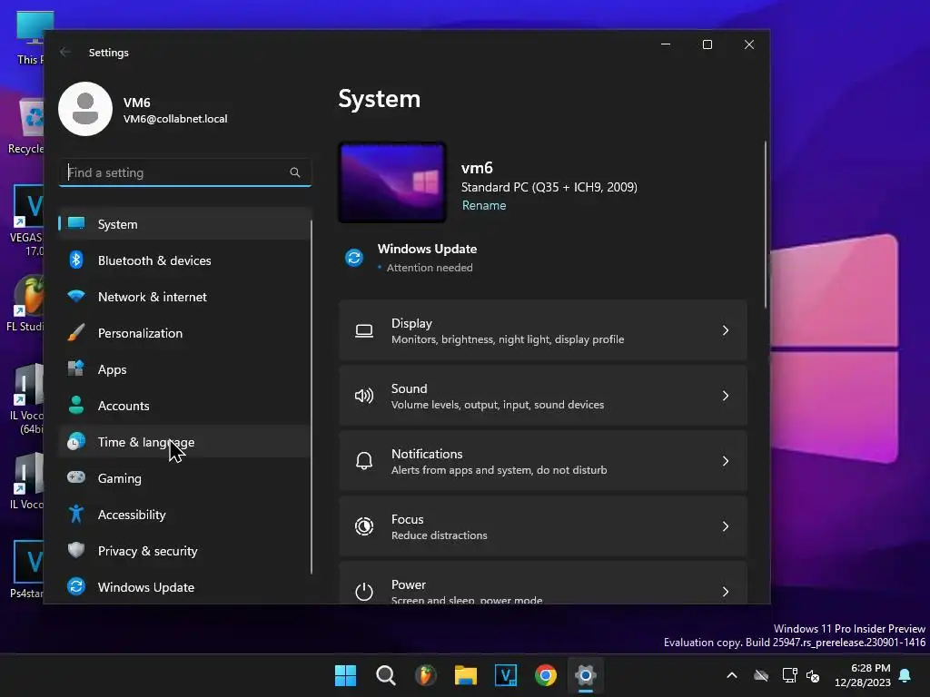The width and height of the screenshot is (930, 697).
Task: Click the Recycle Bin desktop icon
Action: point(26,126)
